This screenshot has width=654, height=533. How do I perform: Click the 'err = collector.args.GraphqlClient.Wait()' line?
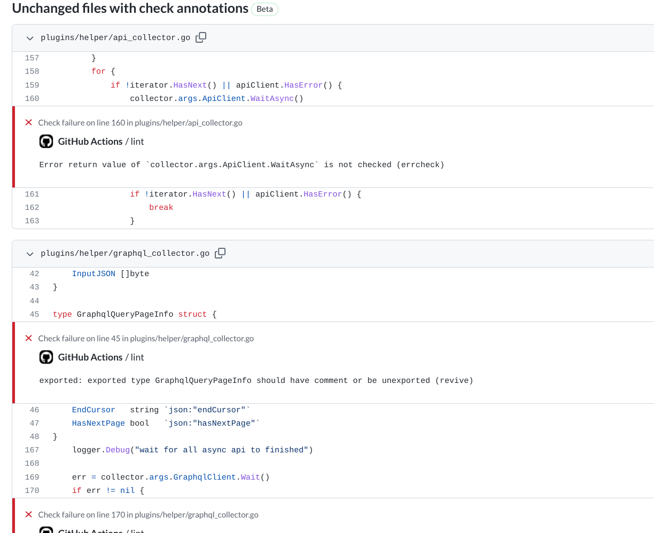point(171,477)
